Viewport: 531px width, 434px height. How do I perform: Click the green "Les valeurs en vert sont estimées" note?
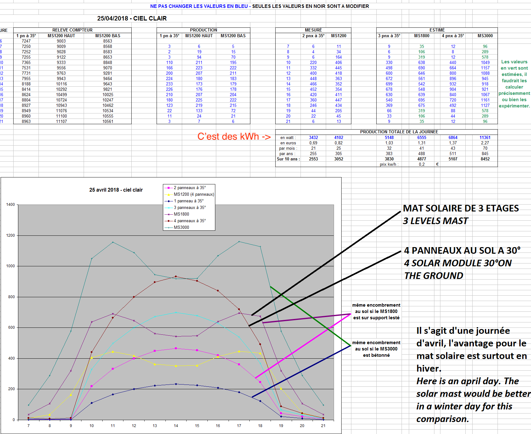[514, 84]
